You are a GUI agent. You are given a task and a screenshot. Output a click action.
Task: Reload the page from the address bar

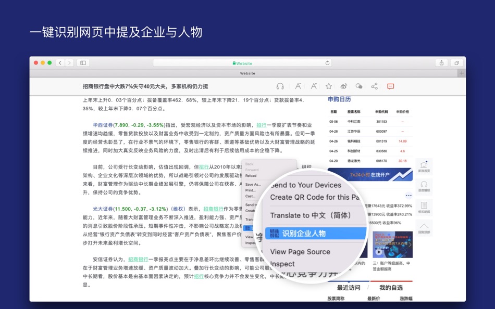(x=327, y=63)
